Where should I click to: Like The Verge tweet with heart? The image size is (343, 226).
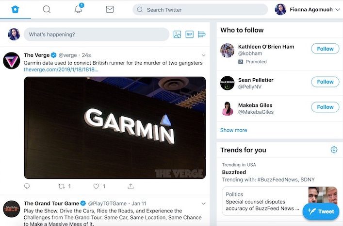pos(96,186)
